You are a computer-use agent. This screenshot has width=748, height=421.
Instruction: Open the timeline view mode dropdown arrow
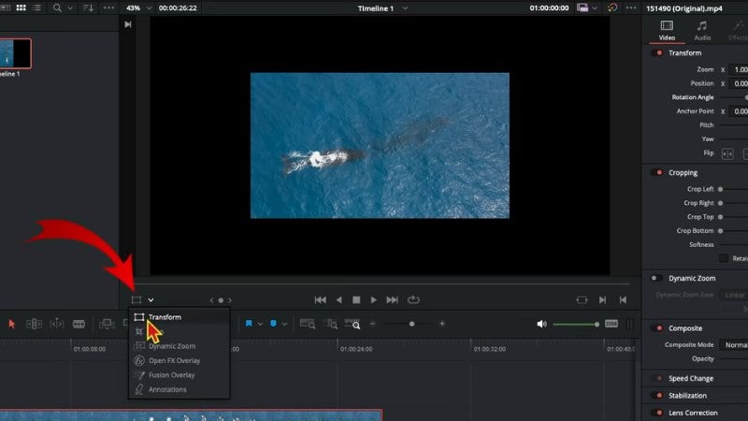[x=595, y=7]
